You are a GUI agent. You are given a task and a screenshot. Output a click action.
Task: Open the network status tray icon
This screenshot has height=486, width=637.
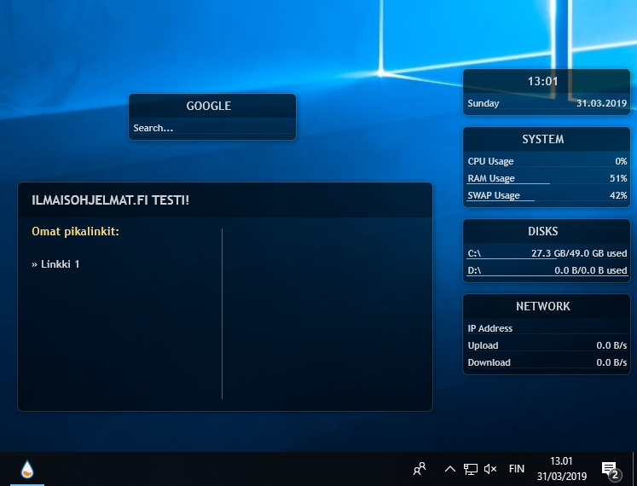click(471, 469)
